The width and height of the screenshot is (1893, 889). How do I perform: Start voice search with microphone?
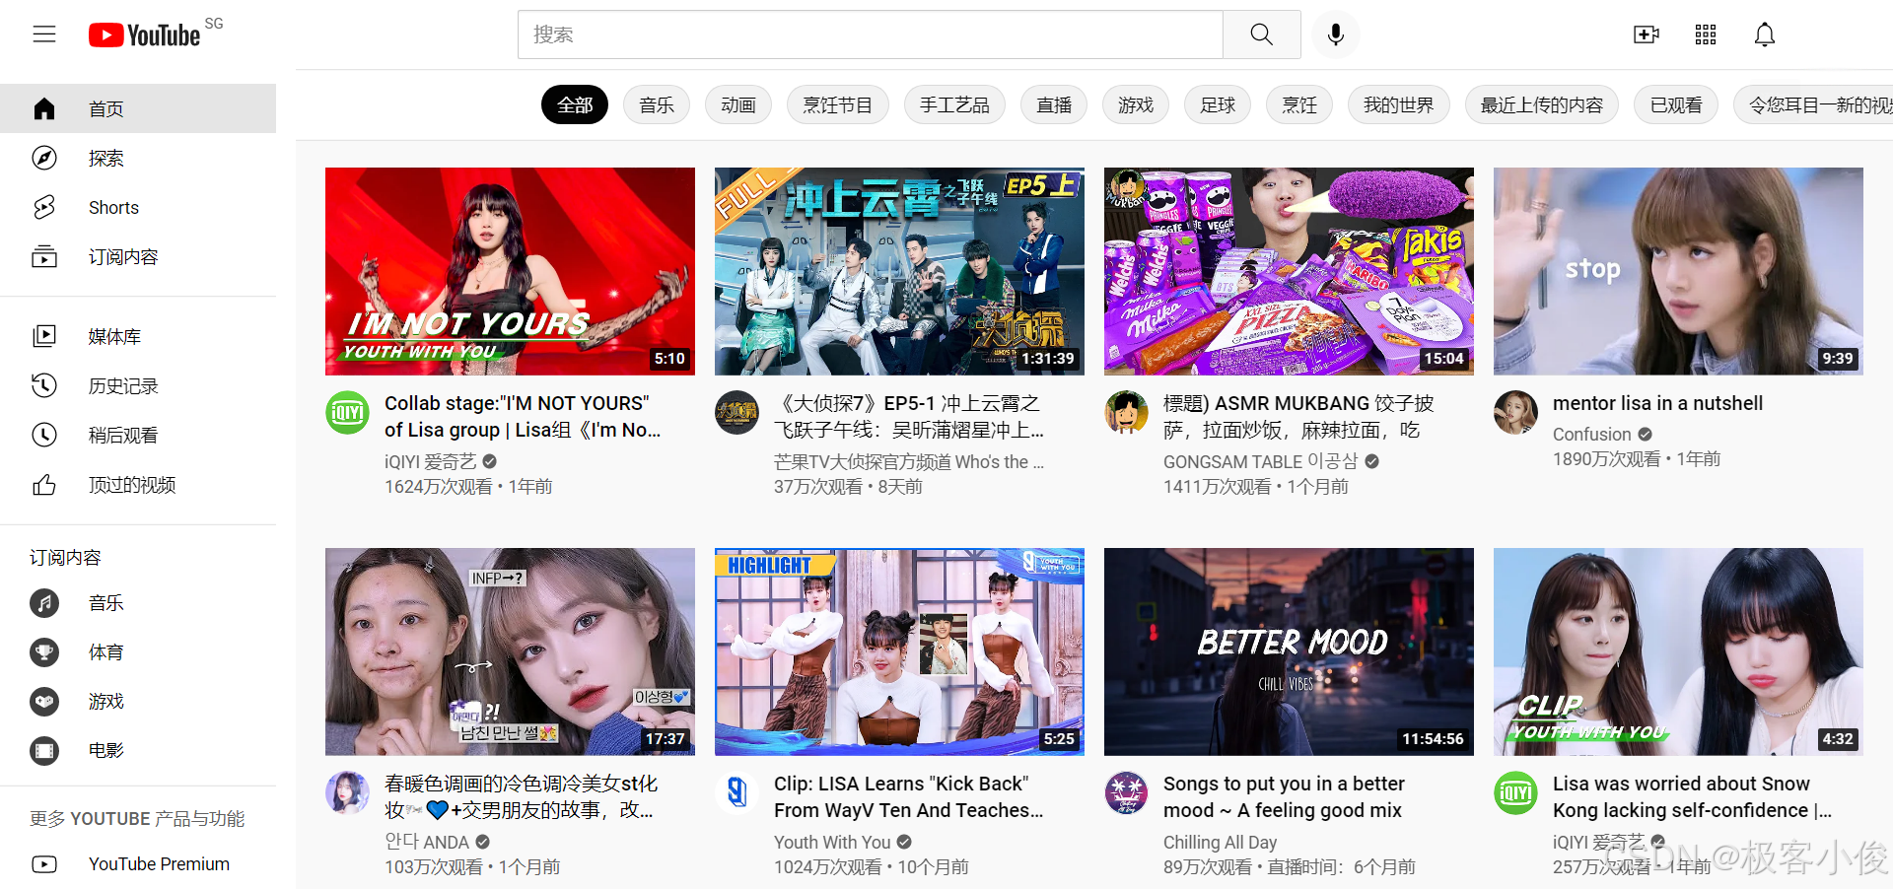click(x=1336, y=34)
